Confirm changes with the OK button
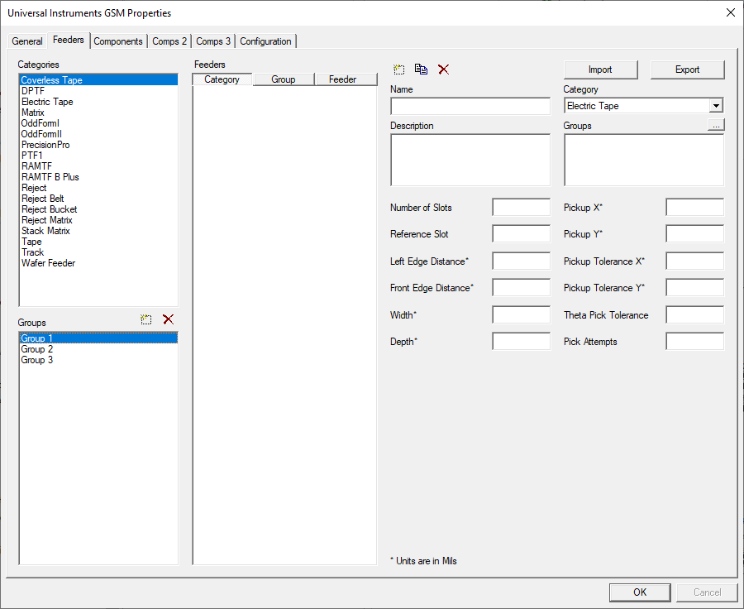This screenshot has height=609, width=744. [x=639, y=592]
